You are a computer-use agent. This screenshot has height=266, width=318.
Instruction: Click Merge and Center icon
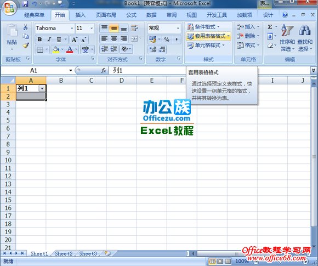click(x=134, y=38)
